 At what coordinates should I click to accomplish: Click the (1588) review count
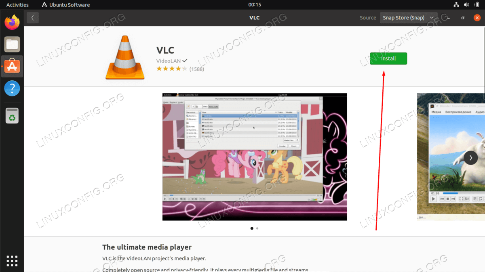tap(197, 69)
